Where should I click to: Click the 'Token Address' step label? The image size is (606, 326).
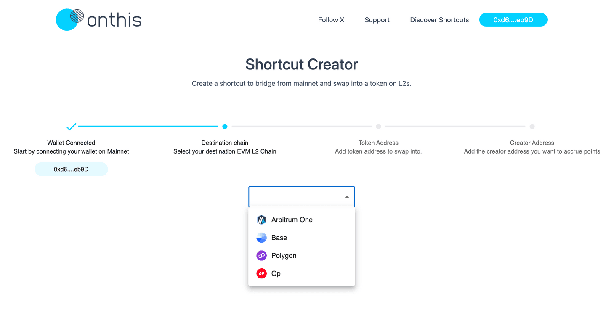click(x=378, y=143)
